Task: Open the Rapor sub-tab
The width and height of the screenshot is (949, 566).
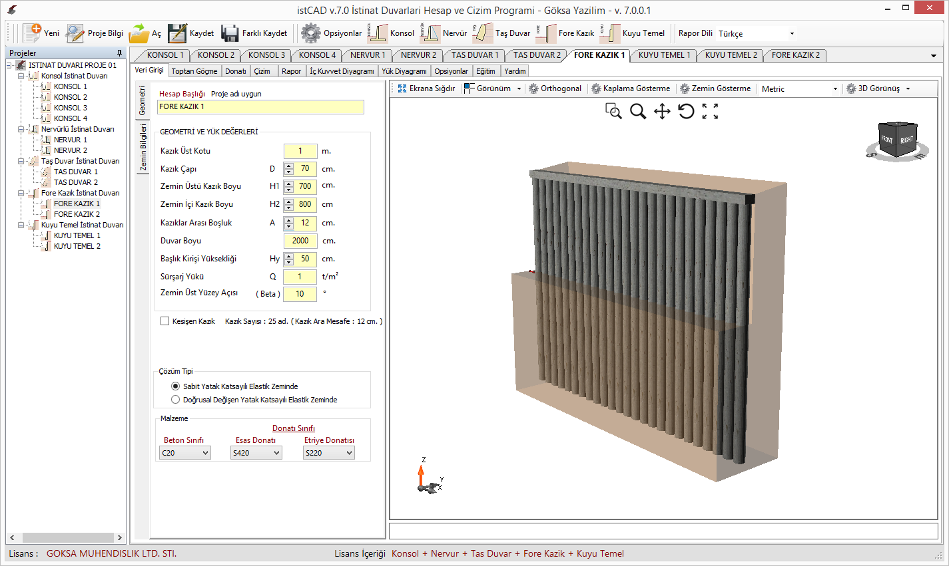Action: tap(291, 71)
